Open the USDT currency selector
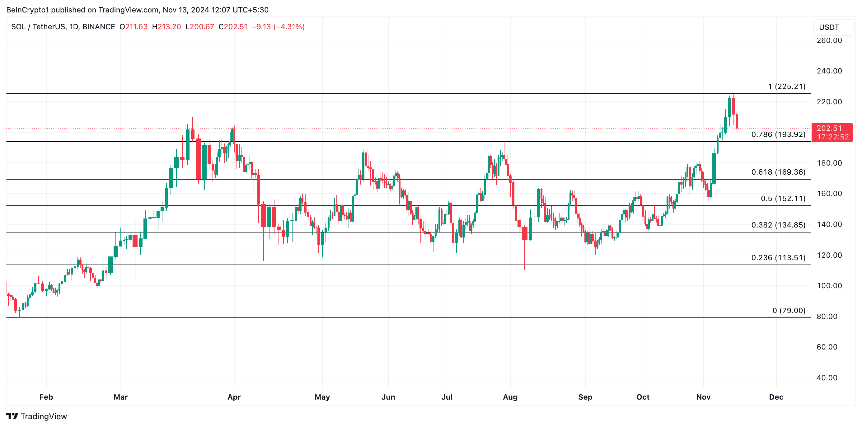This screenshot has height=427, width=862. pos(832,27)
